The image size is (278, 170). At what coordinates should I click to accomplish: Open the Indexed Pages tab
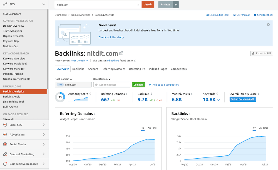point(158,69)
